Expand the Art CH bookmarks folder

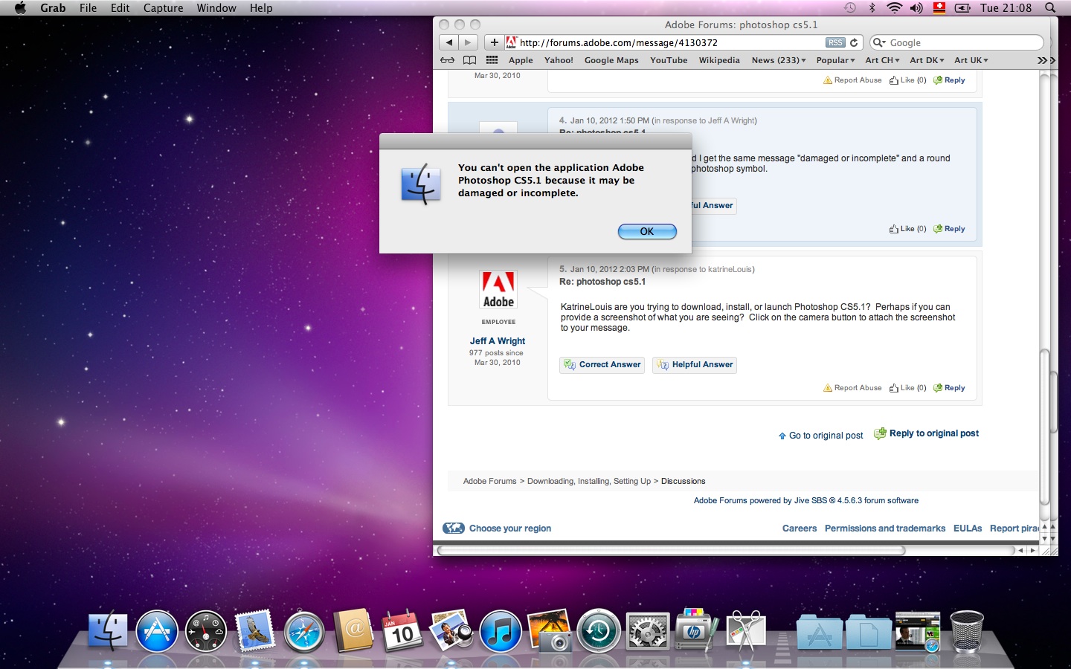(x=882, y=60)
